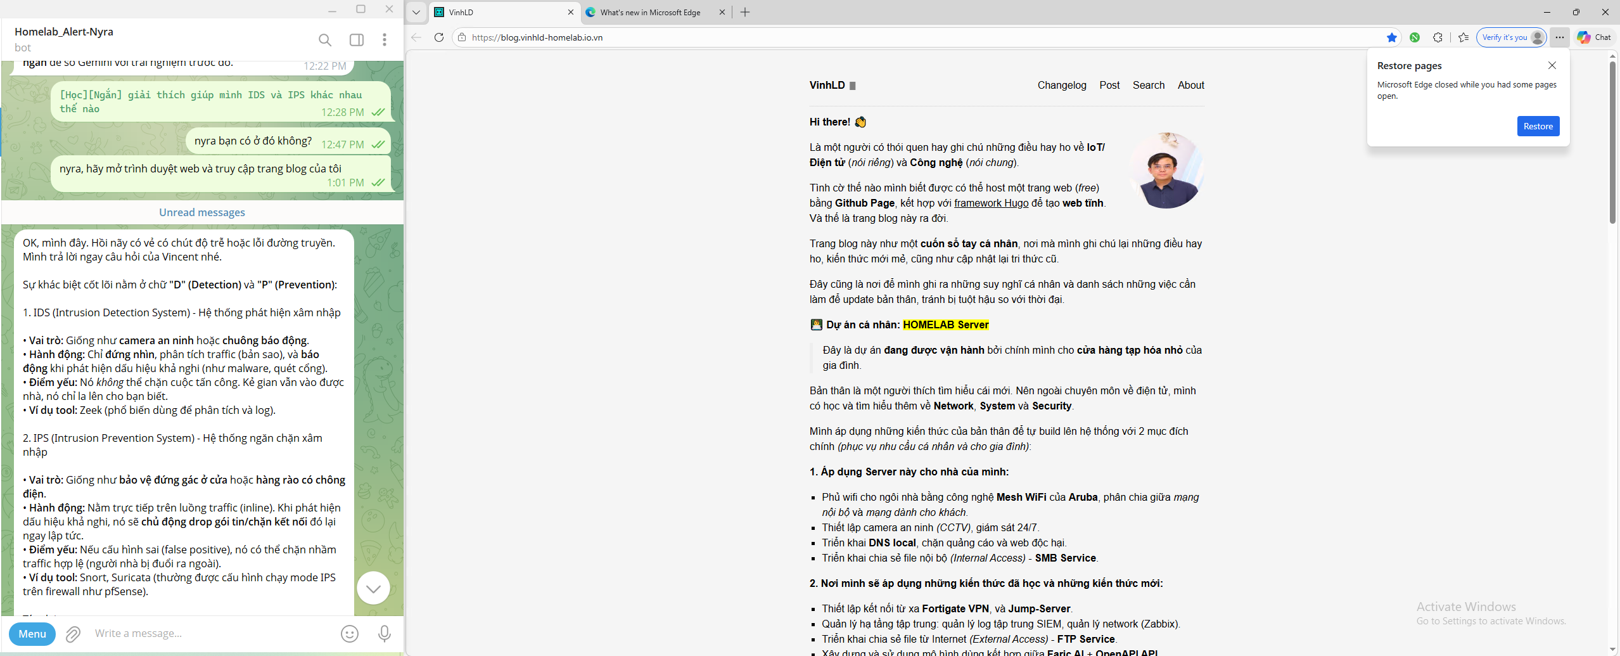Jump to bottom of Telegram chat
This screenshot has height=656, width=1620.
point(373,588)
